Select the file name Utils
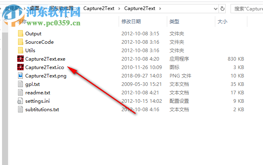263x165 pixels. click(30, 51)
